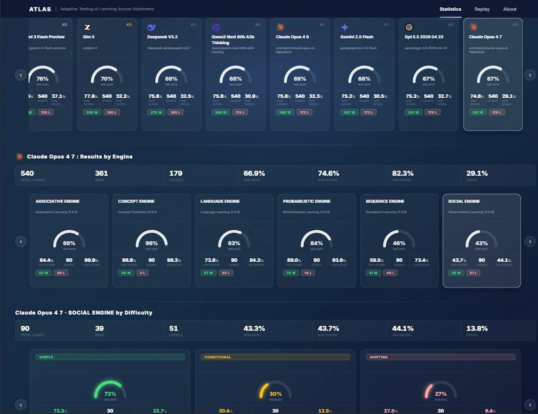Click Claude Opus 4 7 Results by Engine heading
The image size is (538, 414).
click(80, 156)
